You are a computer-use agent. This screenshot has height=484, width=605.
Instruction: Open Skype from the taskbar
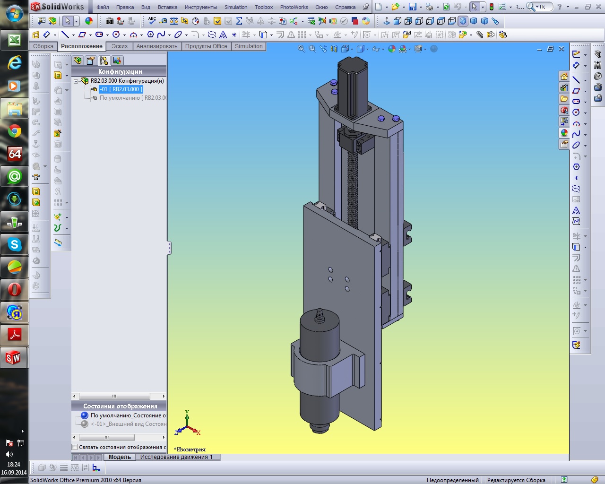(x=15, y=244)
